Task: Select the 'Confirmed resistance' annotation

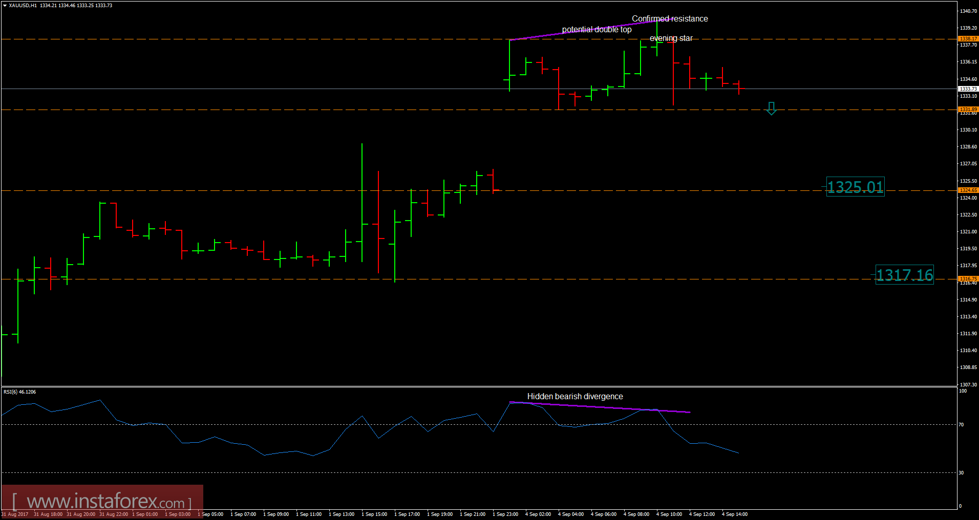Action: (670, 18)
